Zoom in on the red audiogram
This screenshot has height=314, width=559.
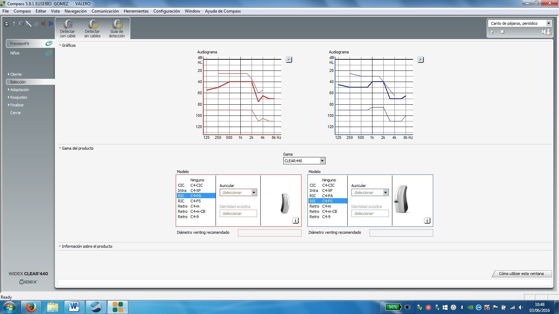pos(289,60)
